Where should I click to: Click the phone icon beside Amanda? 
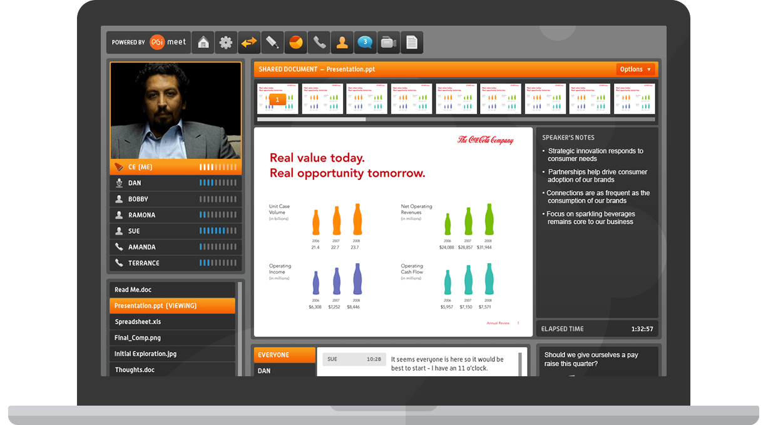click(x=119, y=247)
